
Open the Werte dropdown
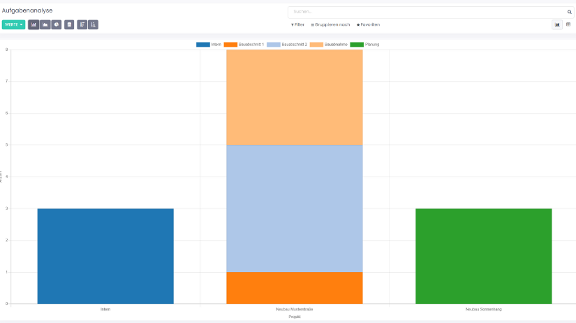coord(13,24)
